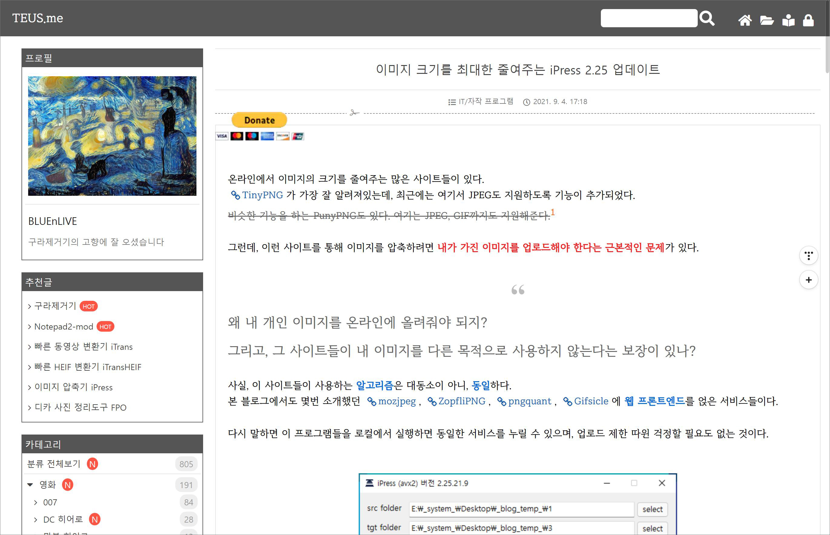Open 이미지 압축기 iPress recommended post
This screenshot has width=830, height=535.
(73, 387)
